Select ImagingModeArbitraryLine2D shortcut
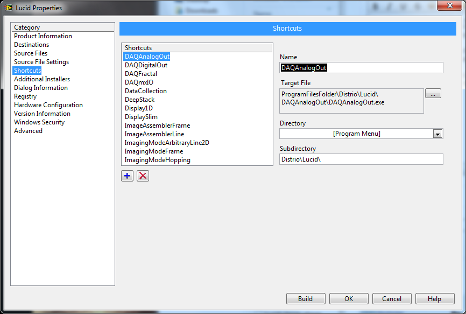466x314 pixels. click(167, 143)
